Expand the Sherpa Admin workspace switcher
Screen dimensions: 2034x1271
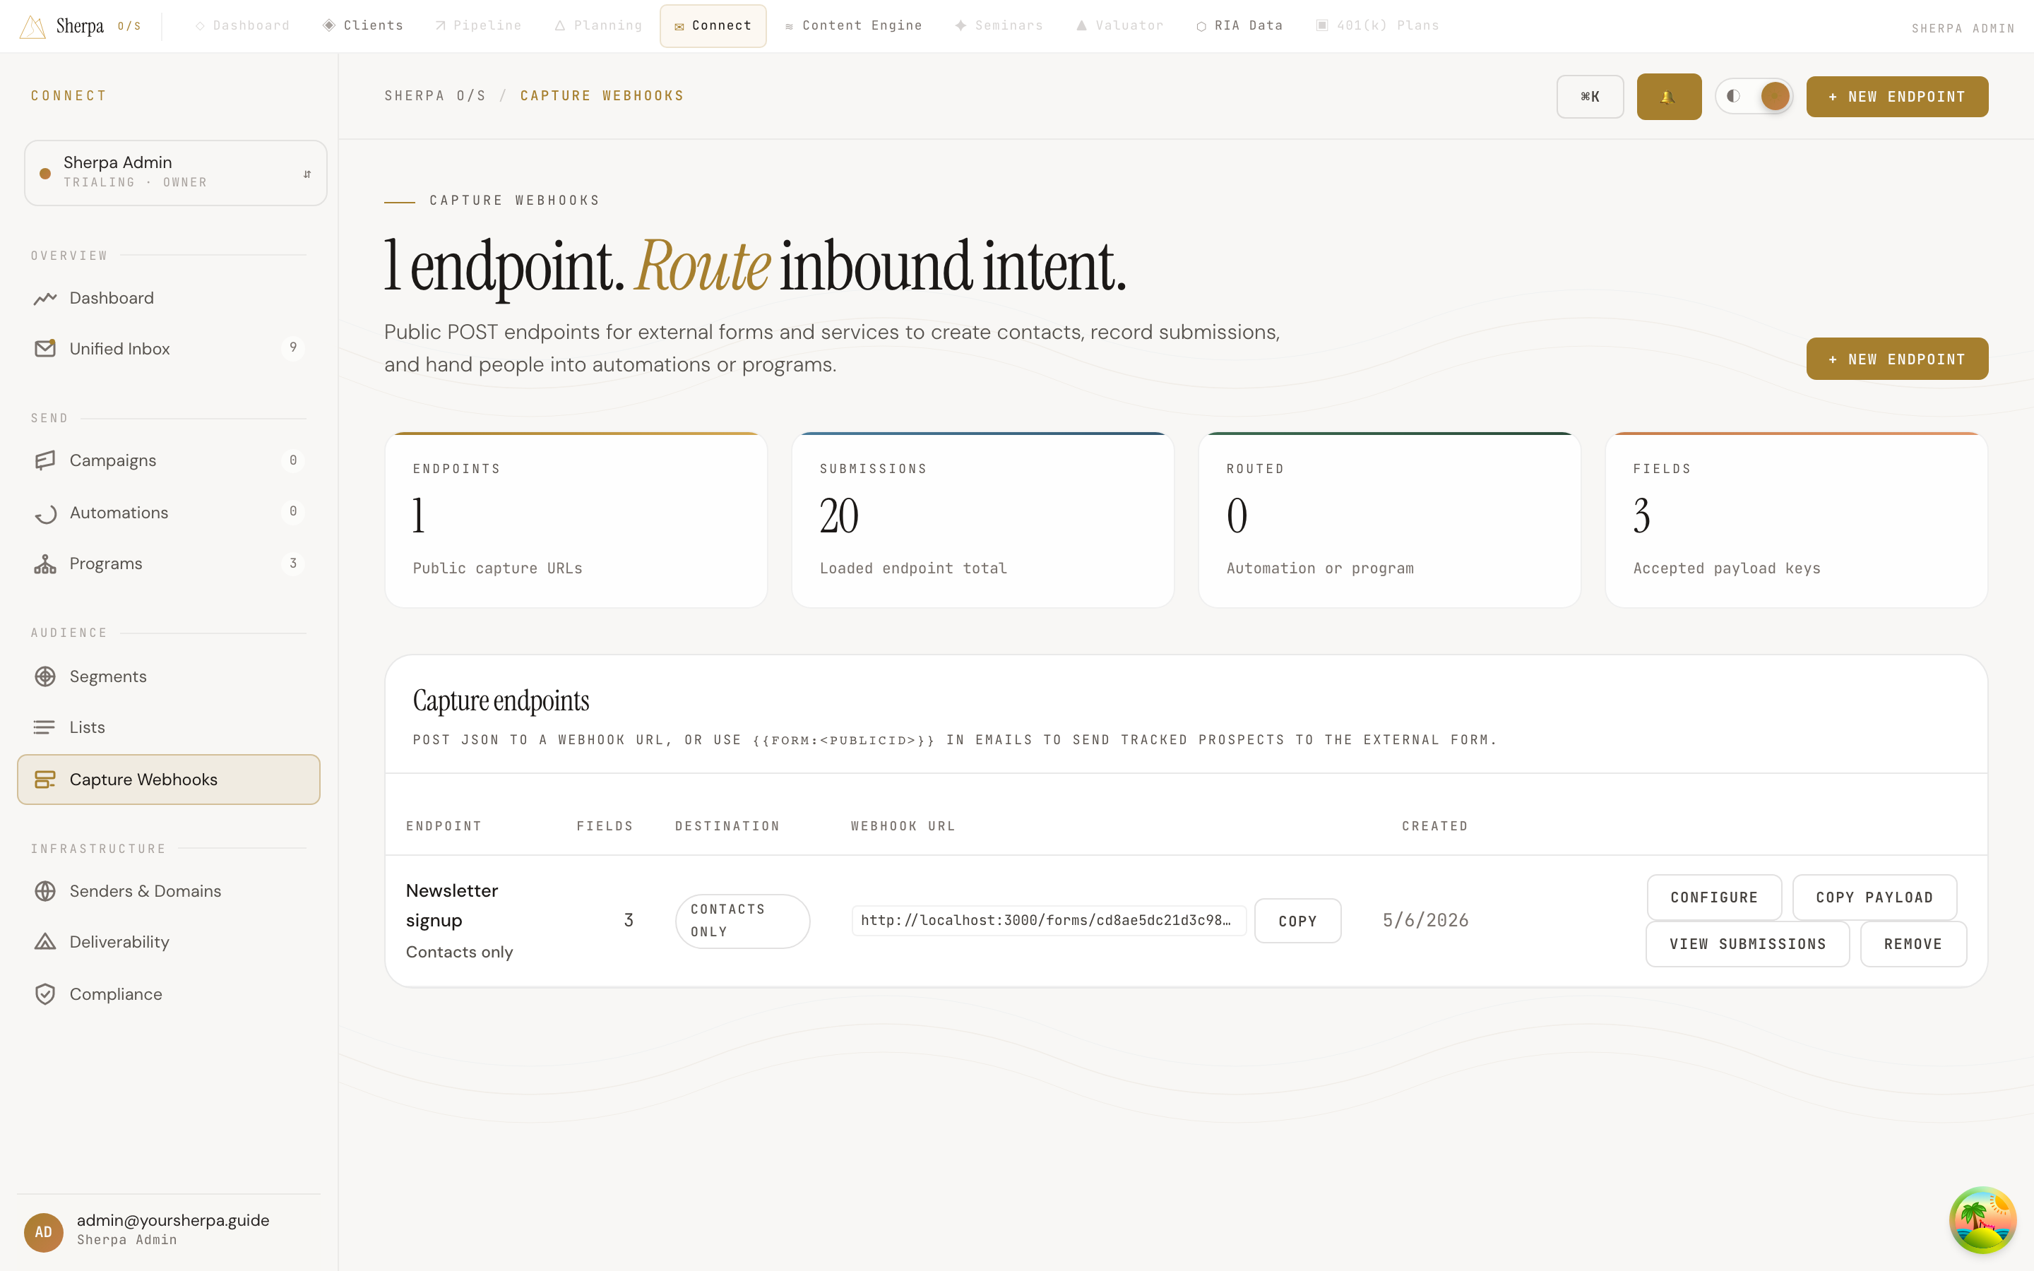coord(176,172)
